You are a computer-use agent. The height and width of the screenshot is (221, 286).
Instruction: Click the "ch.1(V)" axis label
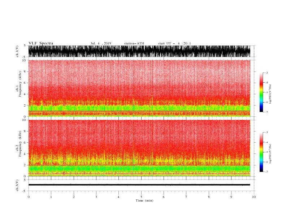(x=17, y=51)
